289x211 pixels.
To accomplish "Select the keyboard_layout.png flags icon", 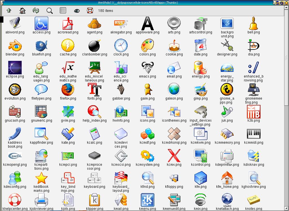I will 121,178.
